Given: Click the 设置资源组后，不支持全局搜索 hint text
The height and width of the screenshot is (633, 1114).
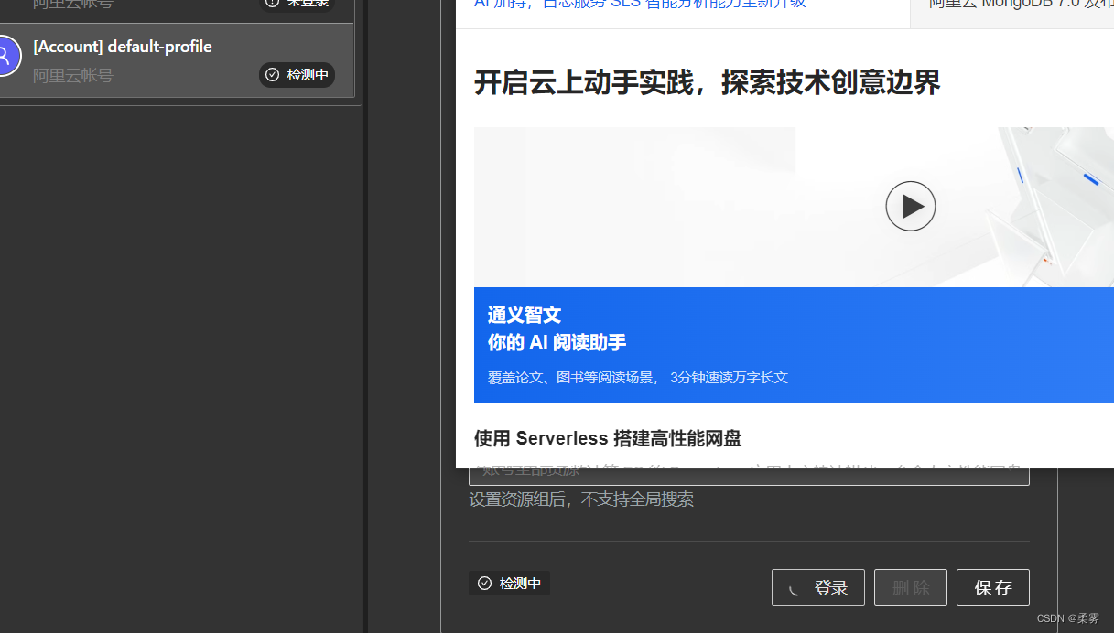Looking at the screenshot, I should (x=581, y=499).
